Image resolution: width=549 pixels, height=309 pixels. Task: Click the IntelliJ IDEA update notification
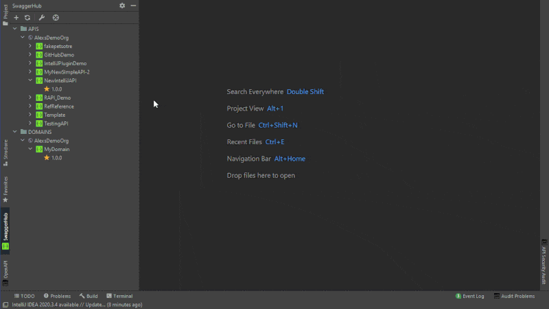point(77,305)
